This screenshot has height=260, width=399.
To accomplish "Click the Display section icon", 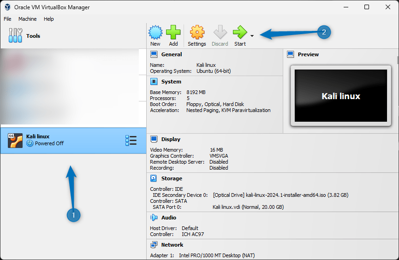I will click(154, 139).
